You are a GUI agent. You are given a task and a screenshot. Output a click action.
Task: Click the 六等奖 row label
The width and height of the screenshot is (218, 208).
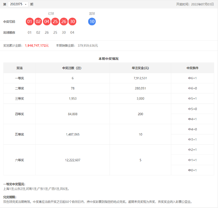20,160
